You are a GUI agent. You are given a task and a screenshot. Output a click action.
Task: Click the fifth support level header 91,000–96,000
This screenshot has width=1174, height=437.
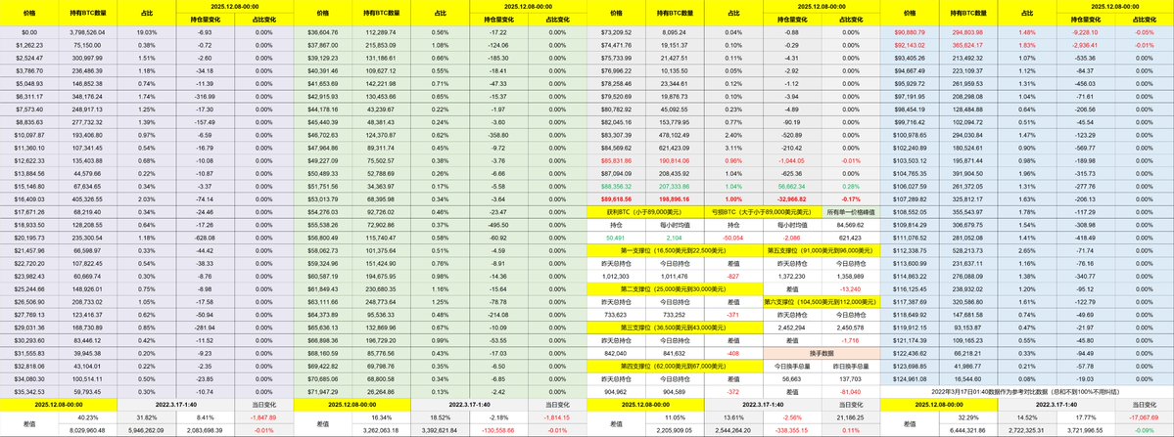tap(822, 251)
